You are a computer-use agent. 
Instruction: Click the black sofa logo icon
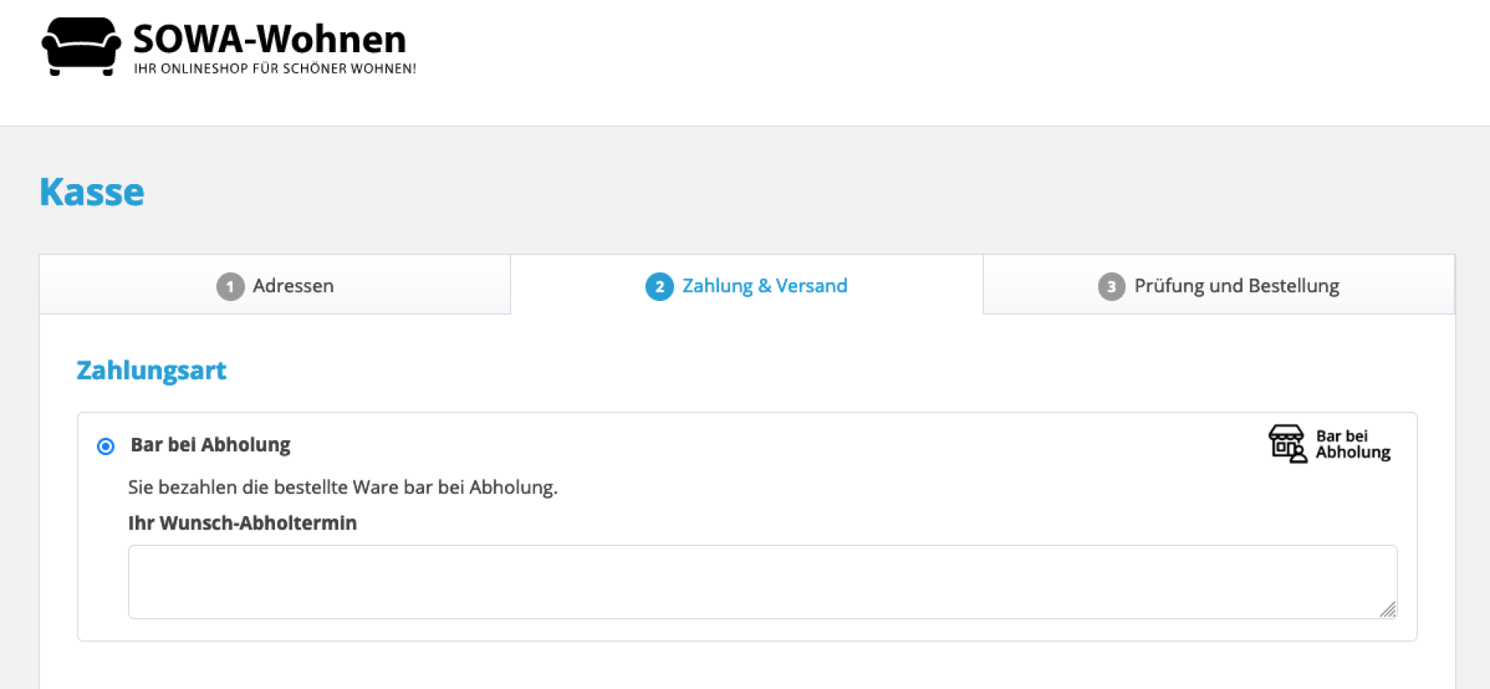pyautogui.click(x=81, y=46)
